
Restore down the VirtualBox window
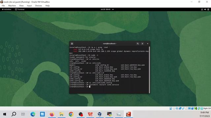point(199,2)
